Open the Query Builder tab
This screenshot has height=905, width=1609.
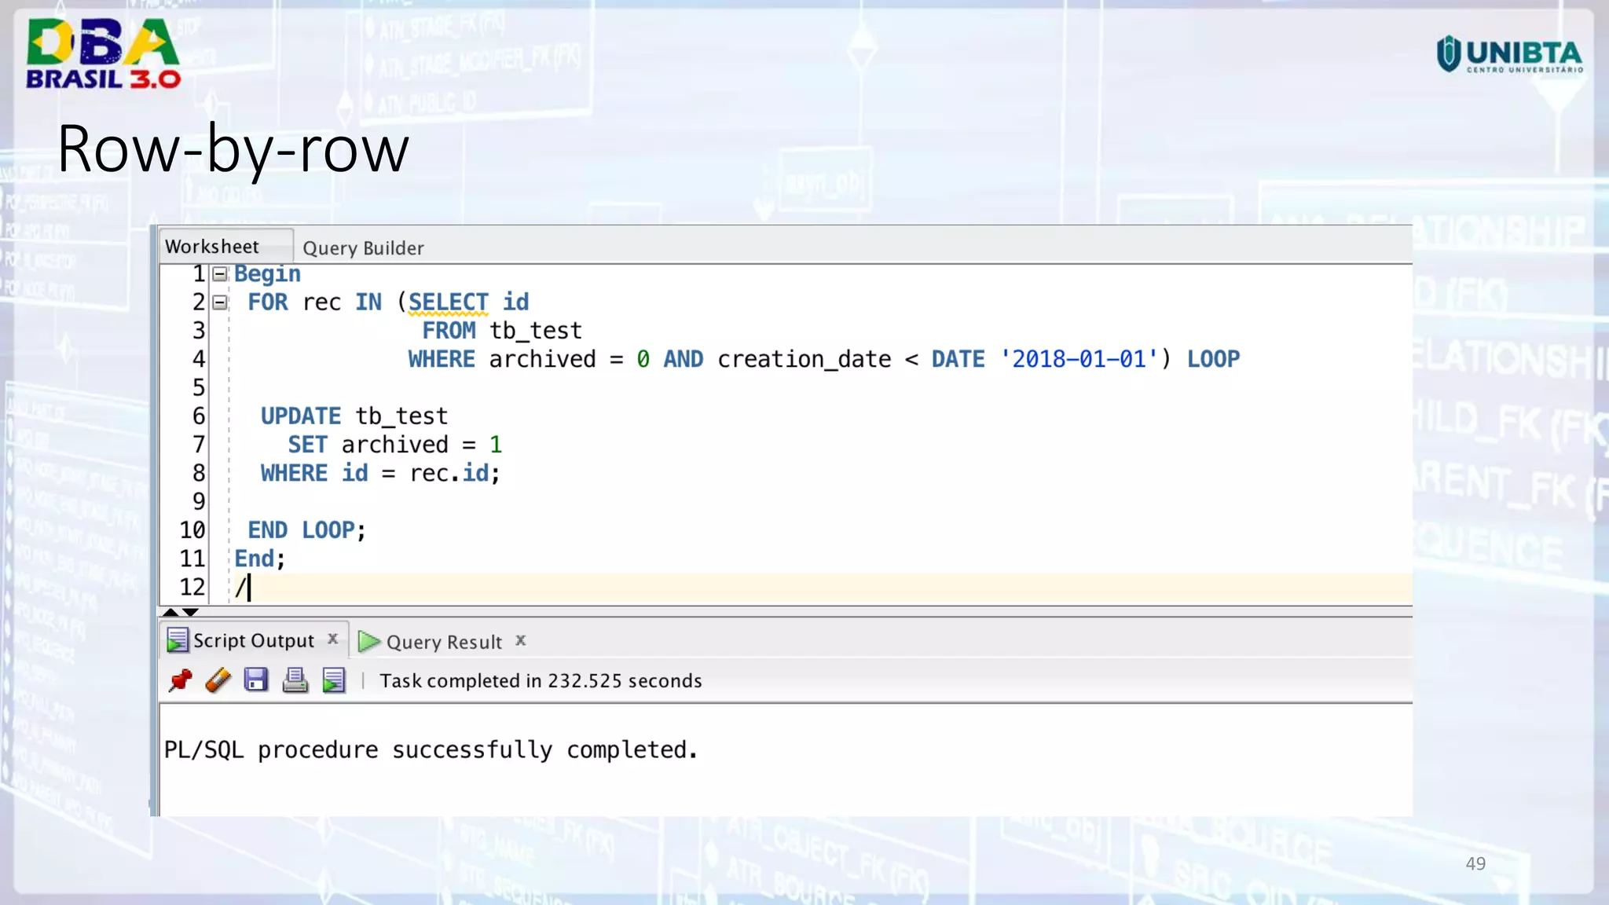tap(363, 248)
